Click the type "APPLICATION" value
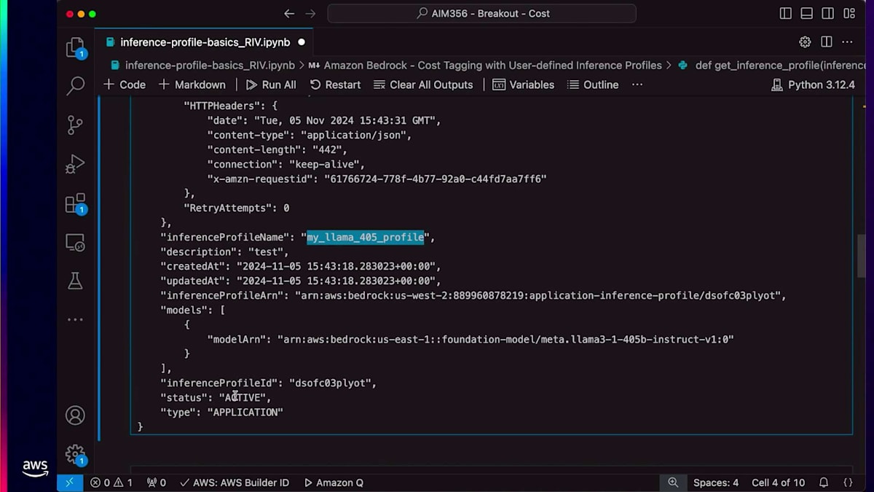Screen dimensions: 874x492 click(x=245, y=413)
